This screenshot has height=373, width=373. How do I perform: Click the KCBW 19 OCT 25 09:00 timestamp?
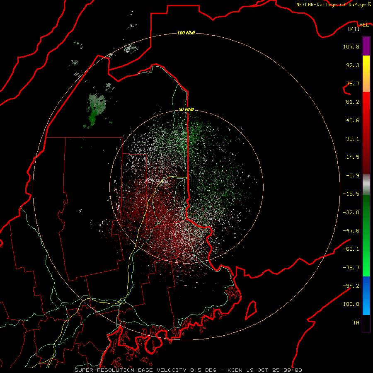click(x=265, y=370)
